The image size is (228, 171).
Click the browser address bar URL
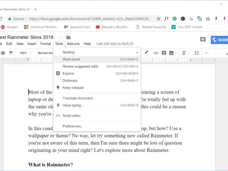click(x=90, y=19)
